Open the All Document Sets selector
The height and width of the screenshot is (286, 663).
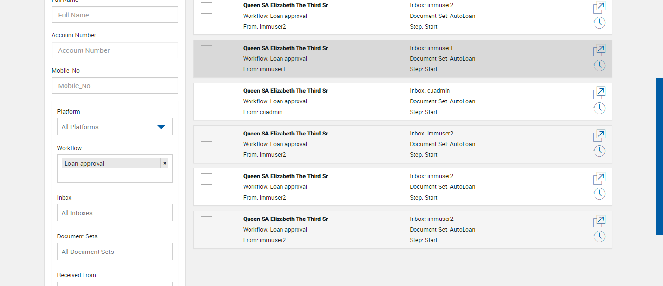[x=115, y=252]
